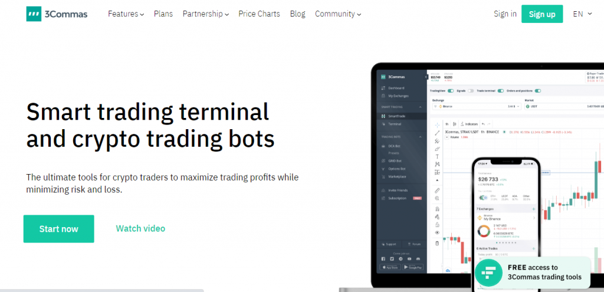Toggle the Orders and positions switch

coord(538,91)
